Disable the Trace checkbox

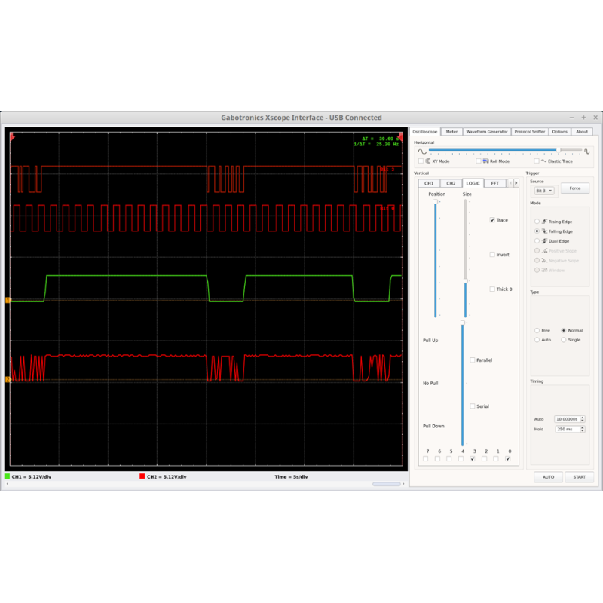pos(492,220)
